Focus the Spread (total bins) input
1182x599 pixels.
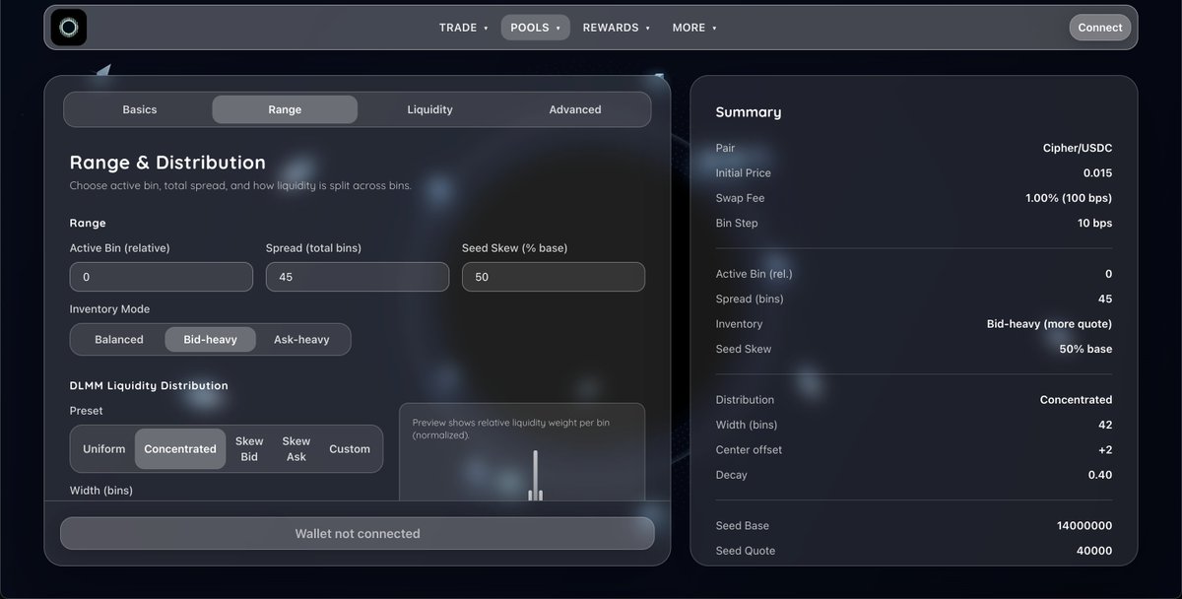coord(358,277)
